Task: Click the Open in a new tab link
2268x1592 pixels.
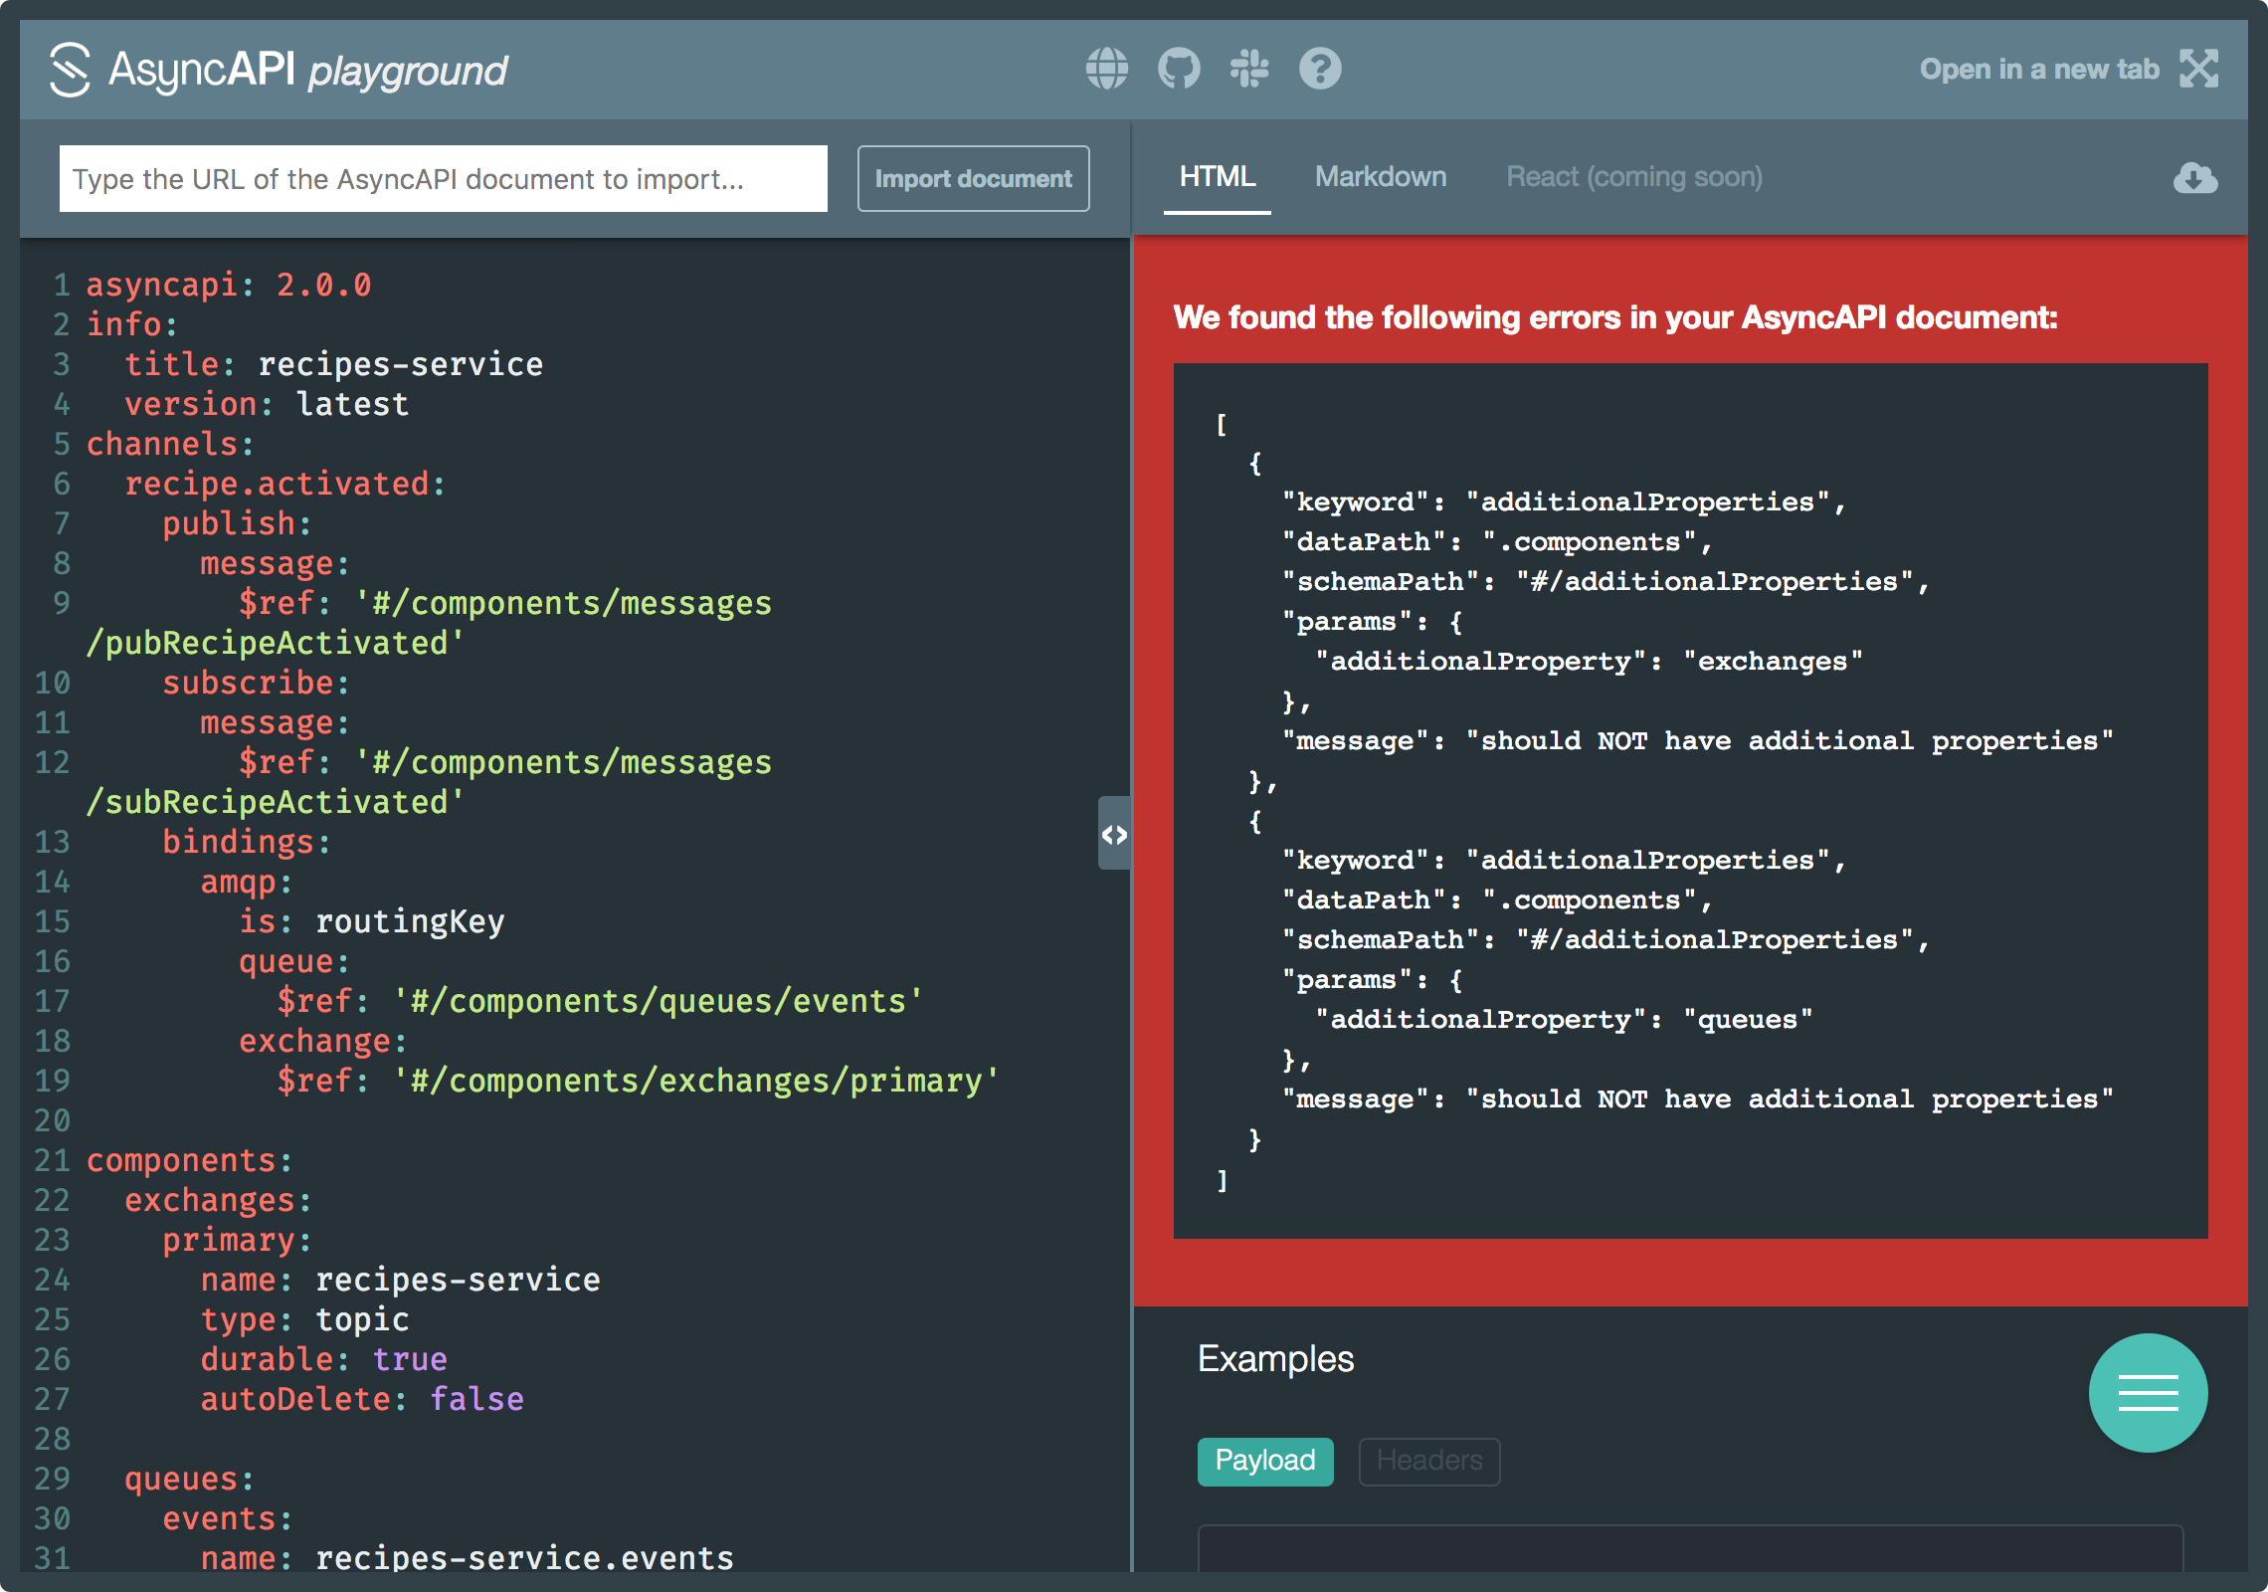Action: point(2039,68)
